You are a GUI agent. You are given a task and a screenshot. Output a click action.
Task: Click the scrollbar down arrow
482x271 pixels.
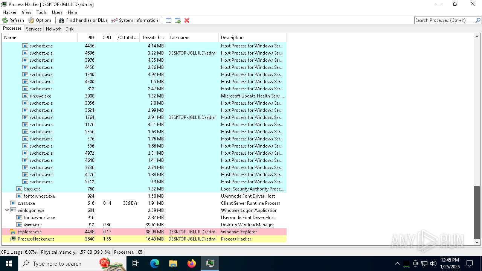(477, 243)
